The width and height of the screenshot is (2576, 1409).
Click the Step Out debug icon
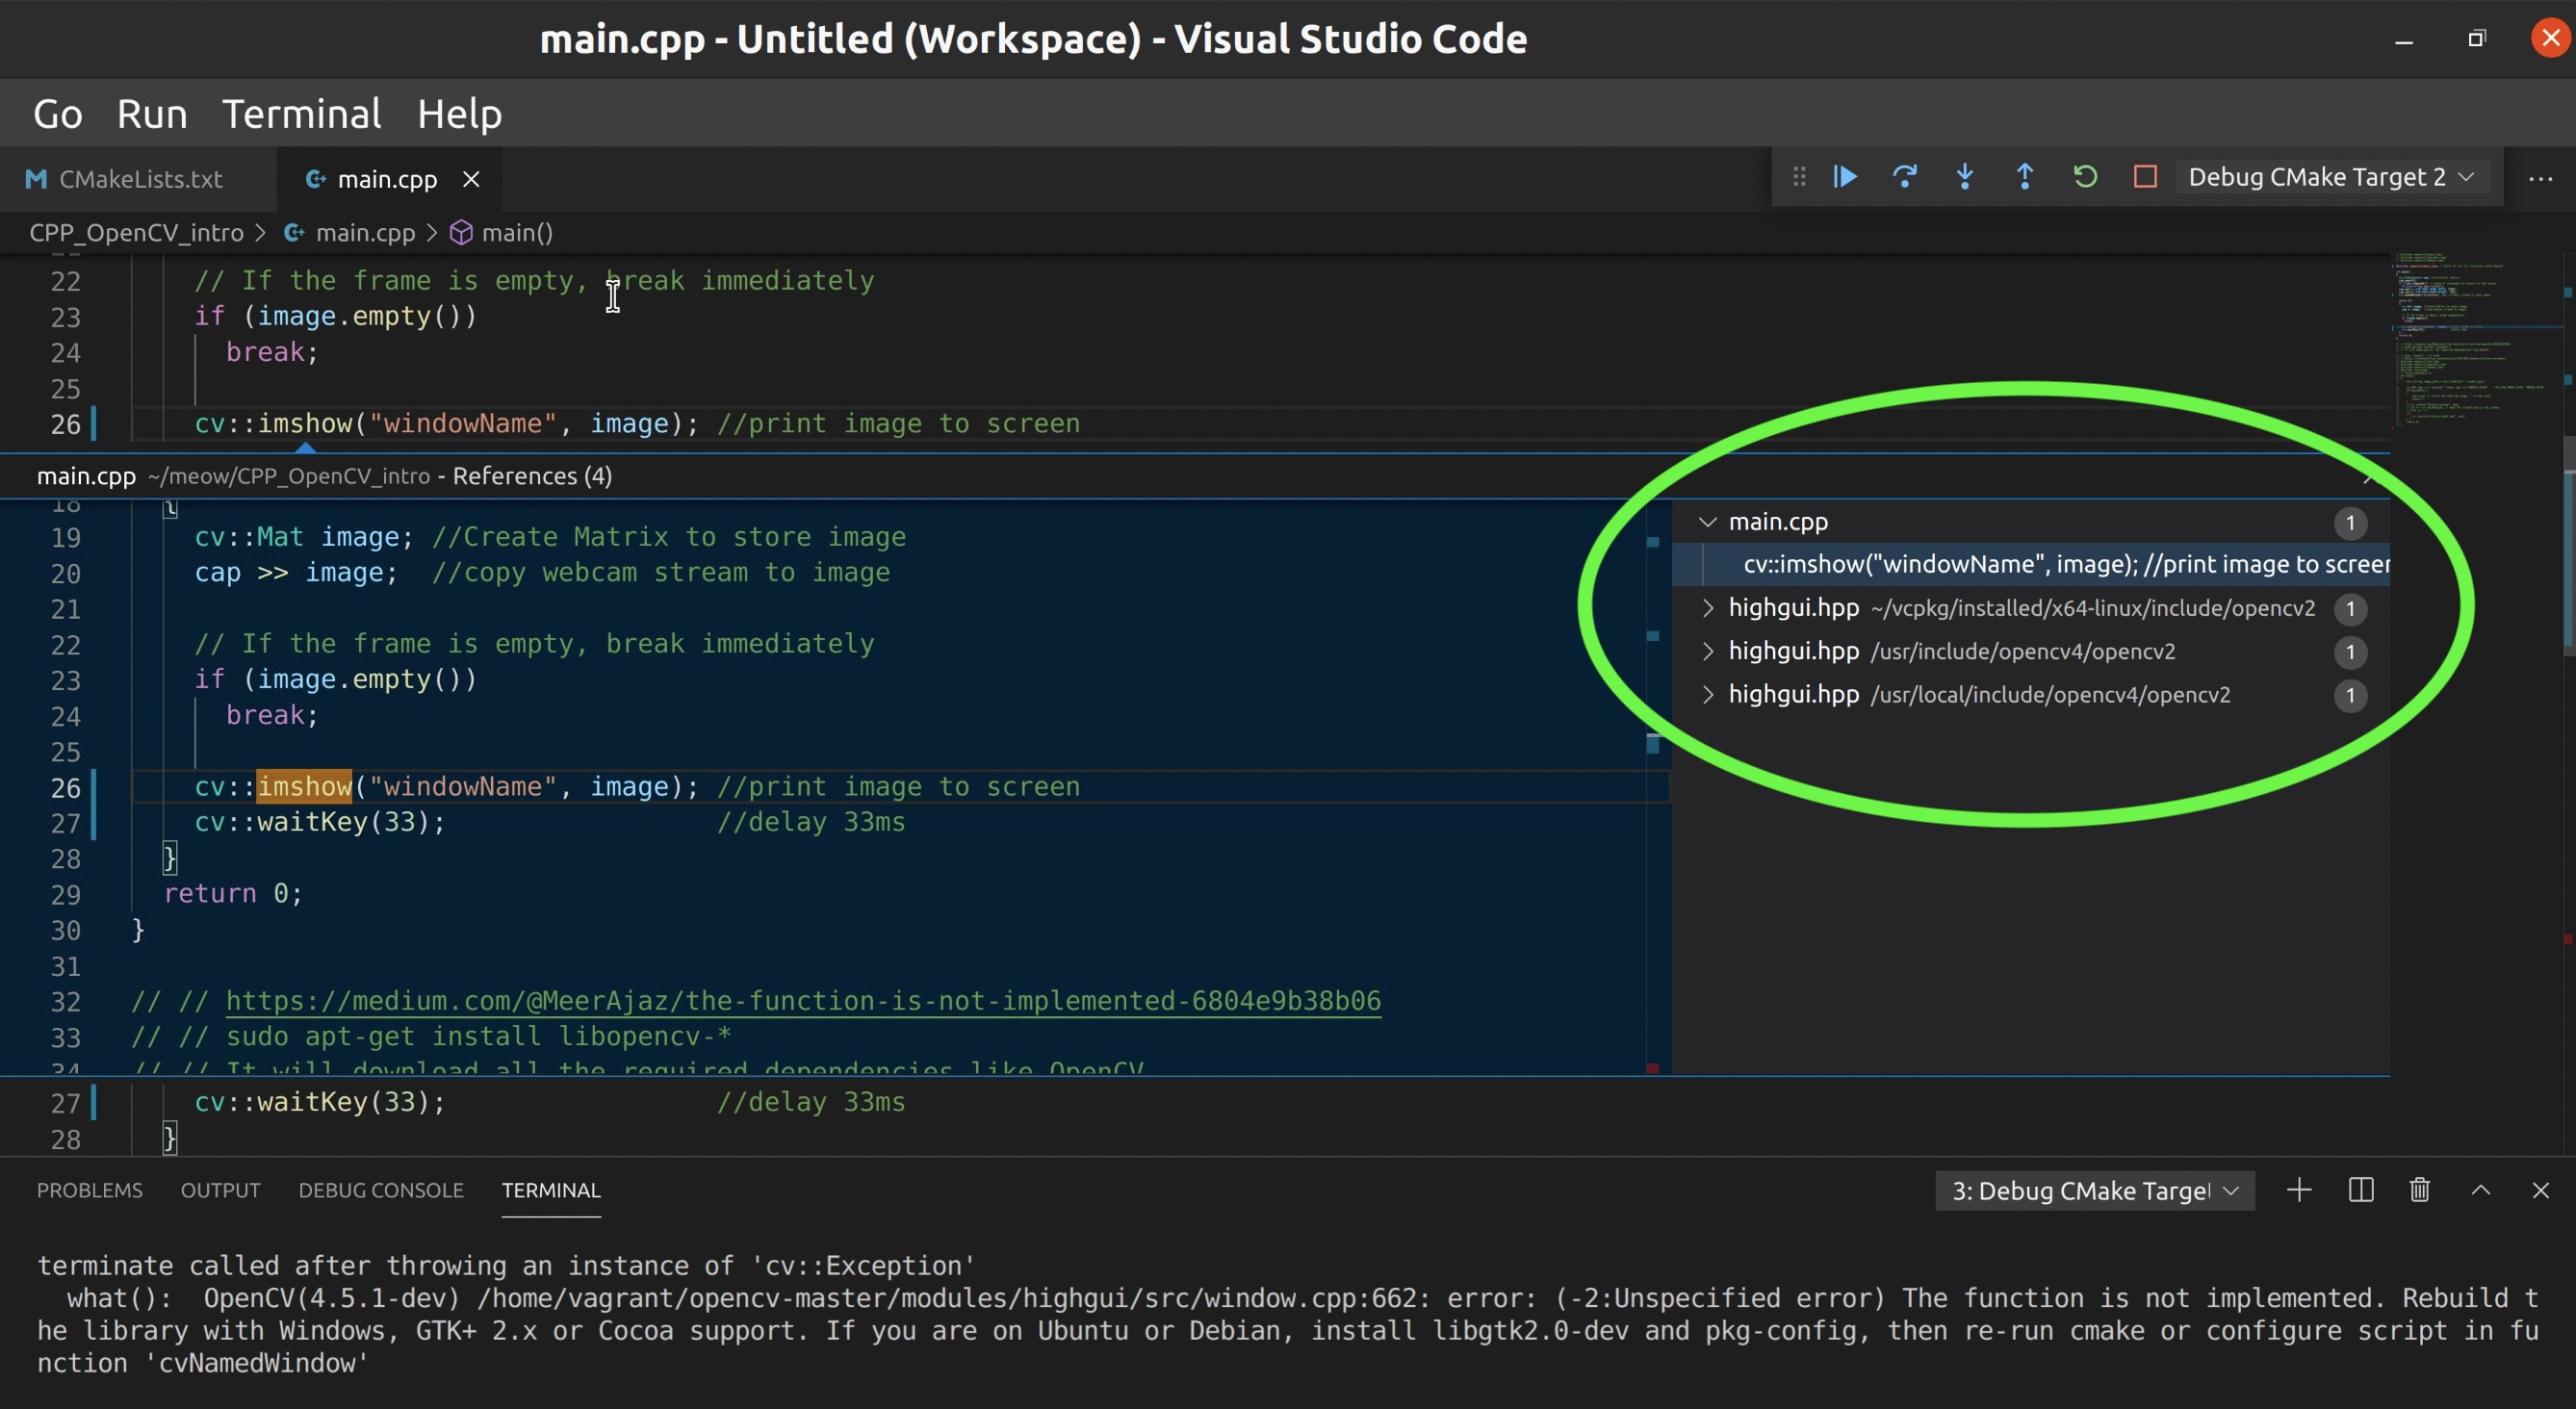point(2025,177)
